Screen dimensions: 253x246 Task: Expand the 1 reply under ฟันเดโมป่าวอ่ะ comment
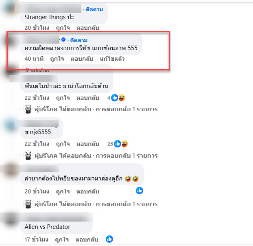tap(96, 109)
